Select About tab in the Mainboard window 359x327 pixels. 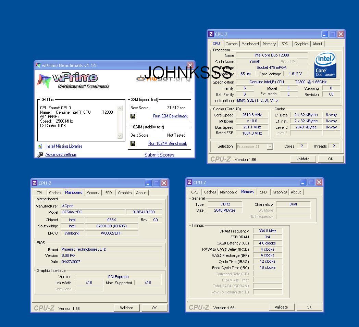[x=141, y=193]
